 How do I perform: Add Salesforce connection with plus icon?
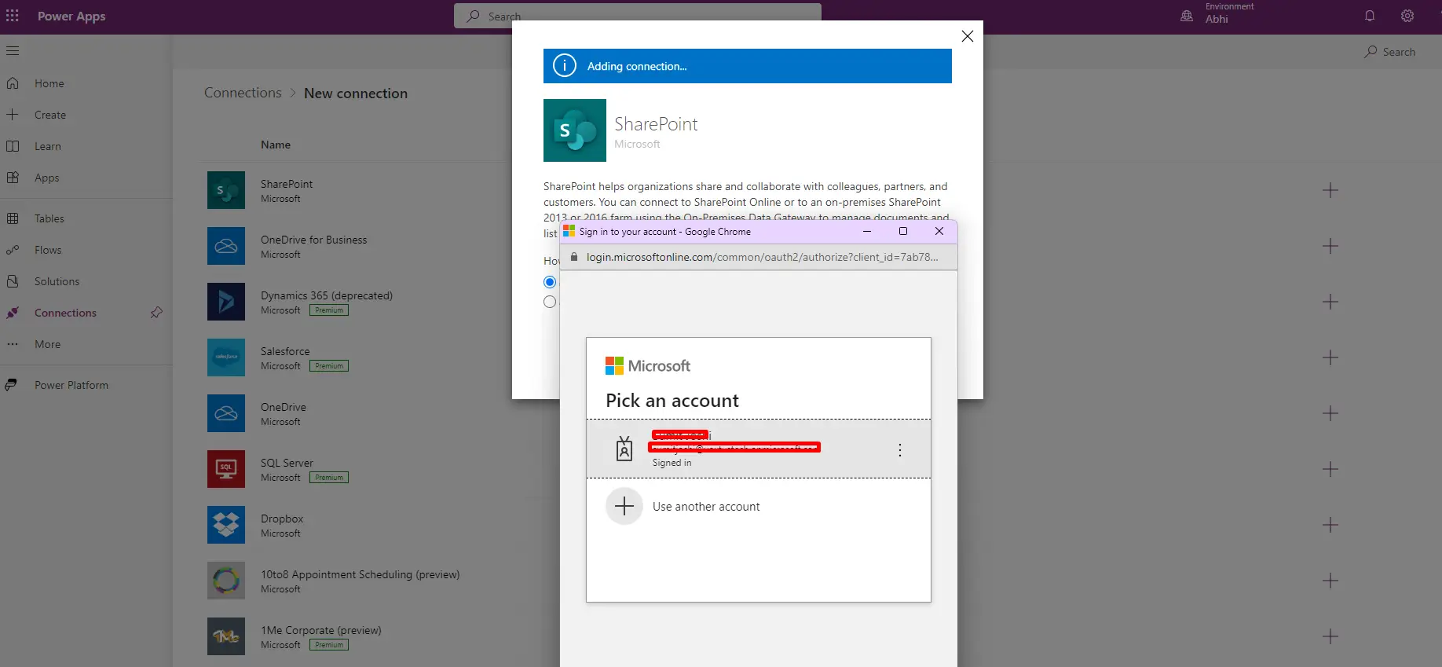click(x=1330, y=357)
